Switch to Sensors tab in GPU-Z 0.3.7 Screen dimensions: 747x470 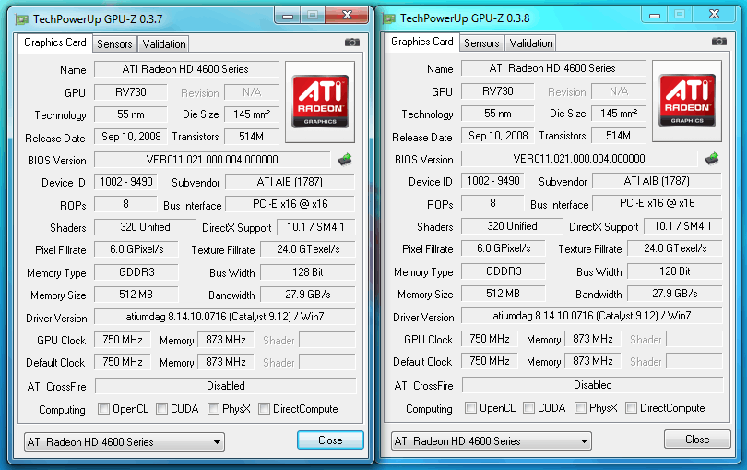tap(114, 44)
